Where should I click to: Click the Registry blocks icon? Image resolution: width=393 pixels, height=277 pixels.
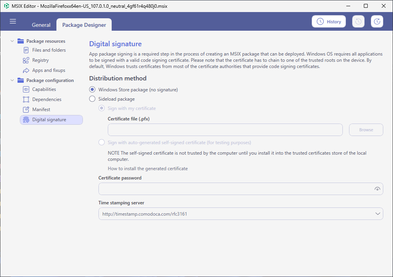[26, 60]
